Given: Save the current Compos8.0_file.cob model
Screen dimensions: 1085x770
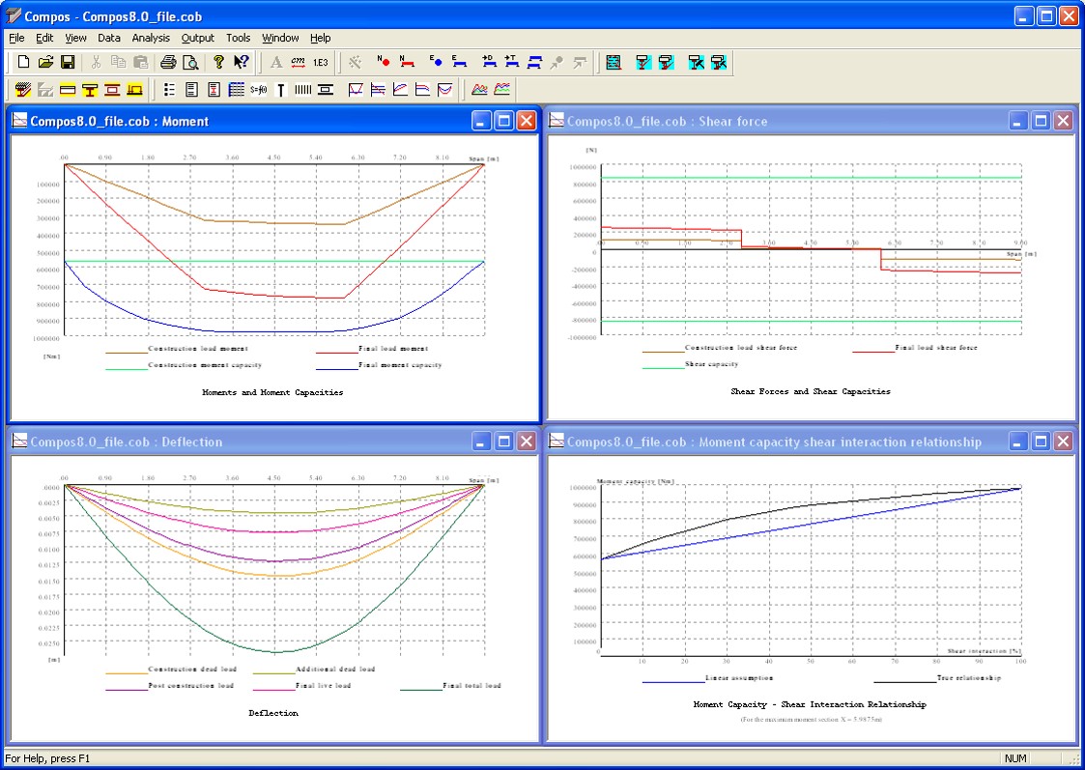Looking at the screenshot, I should 68,62.
